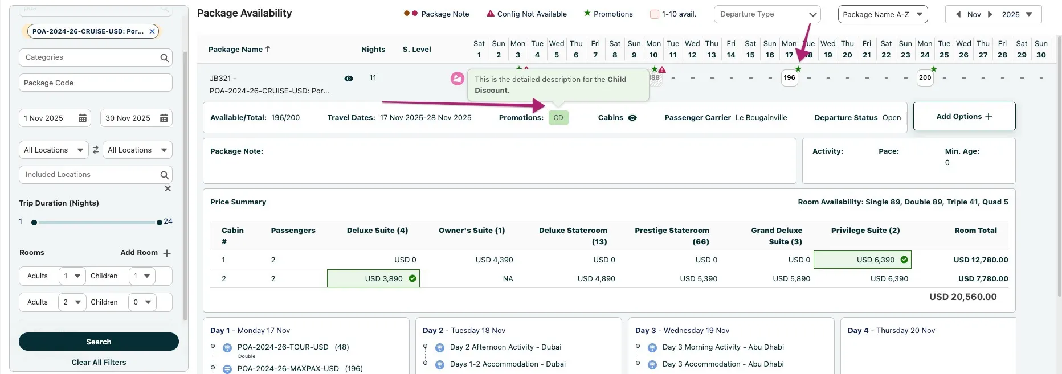
Task: Click the Clear All Filters link
Action: 99,362
